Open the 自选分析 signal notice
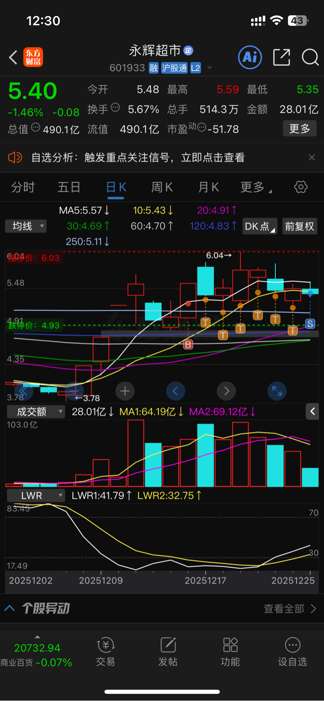The height and width of the screenshot is (701, 324). (138, 158)
